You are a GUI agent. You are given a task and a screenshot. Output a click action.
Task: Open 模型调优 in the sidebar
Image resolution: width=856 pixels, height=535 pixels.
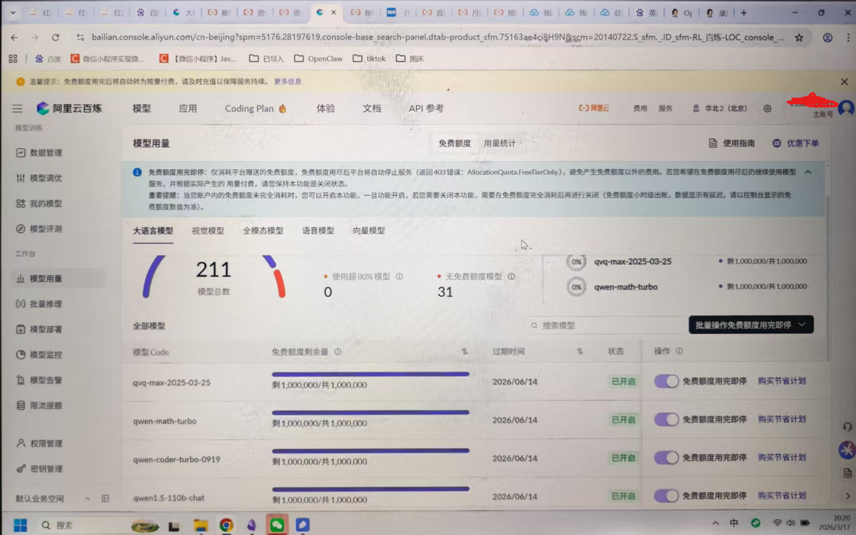pos(39,178)
